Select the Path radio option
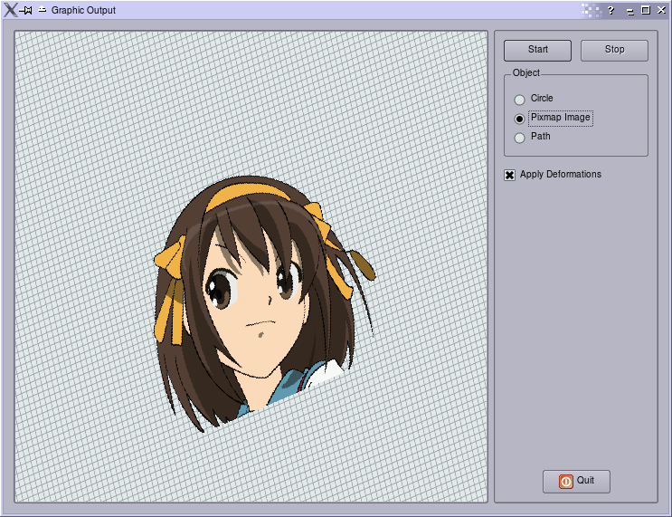Image resolution: width=672 pixels, height=517 pixels. tap(519, 138)
